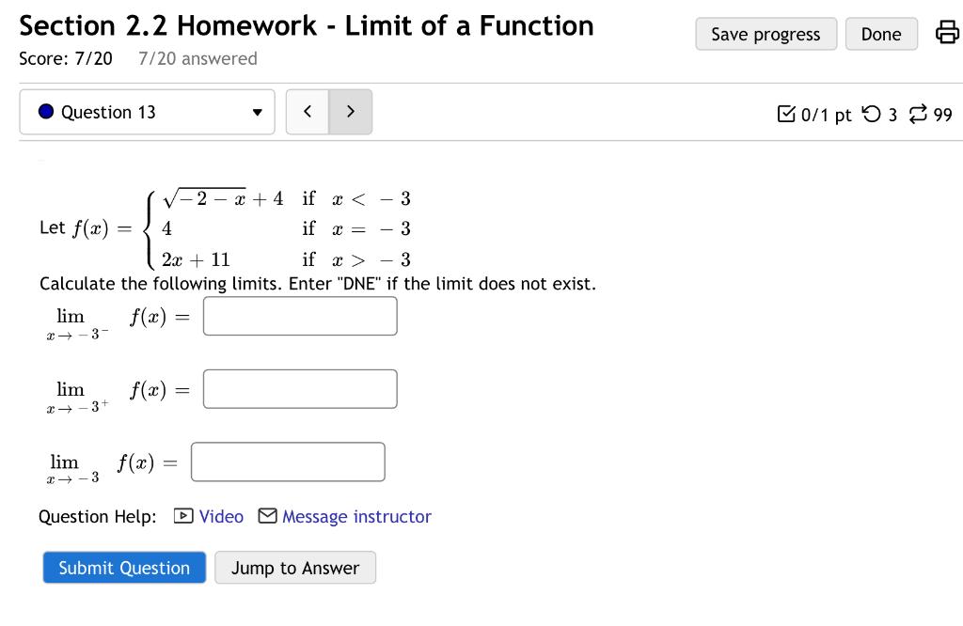Advance to next question with right chevron
Image resolution: width=963 pixels, height=626 pixels.
pyautogui.click(x=350, y=111)
